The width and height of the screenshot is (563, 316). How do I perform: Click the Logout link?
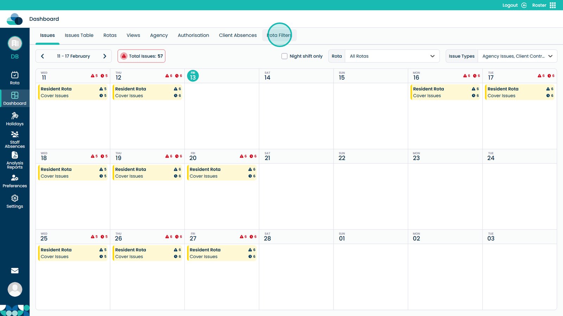click(x=510, y=5)
